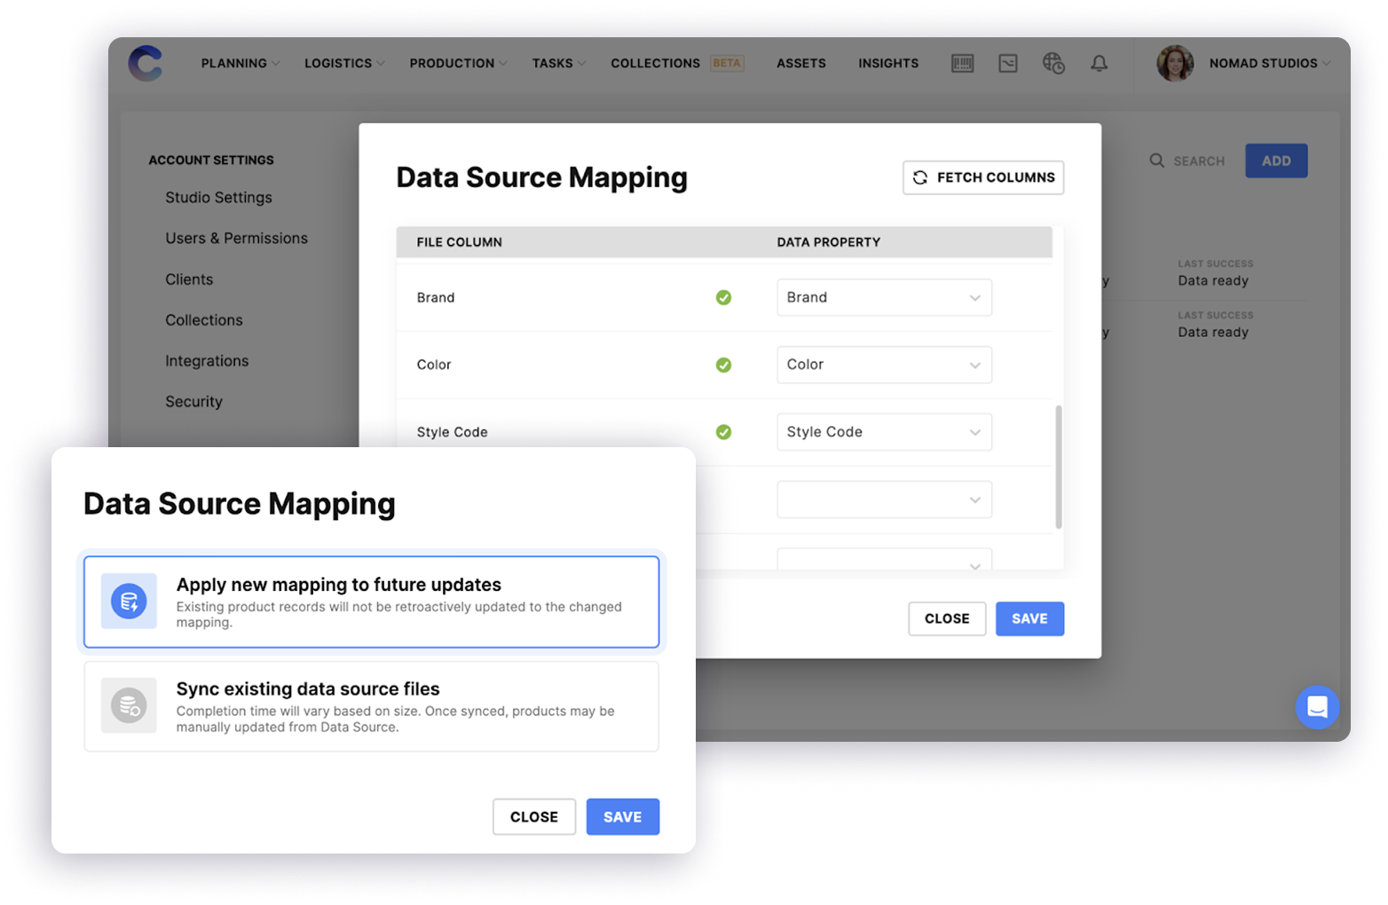
Task: Click the Color file column cell
Action: tap(434, 365)
